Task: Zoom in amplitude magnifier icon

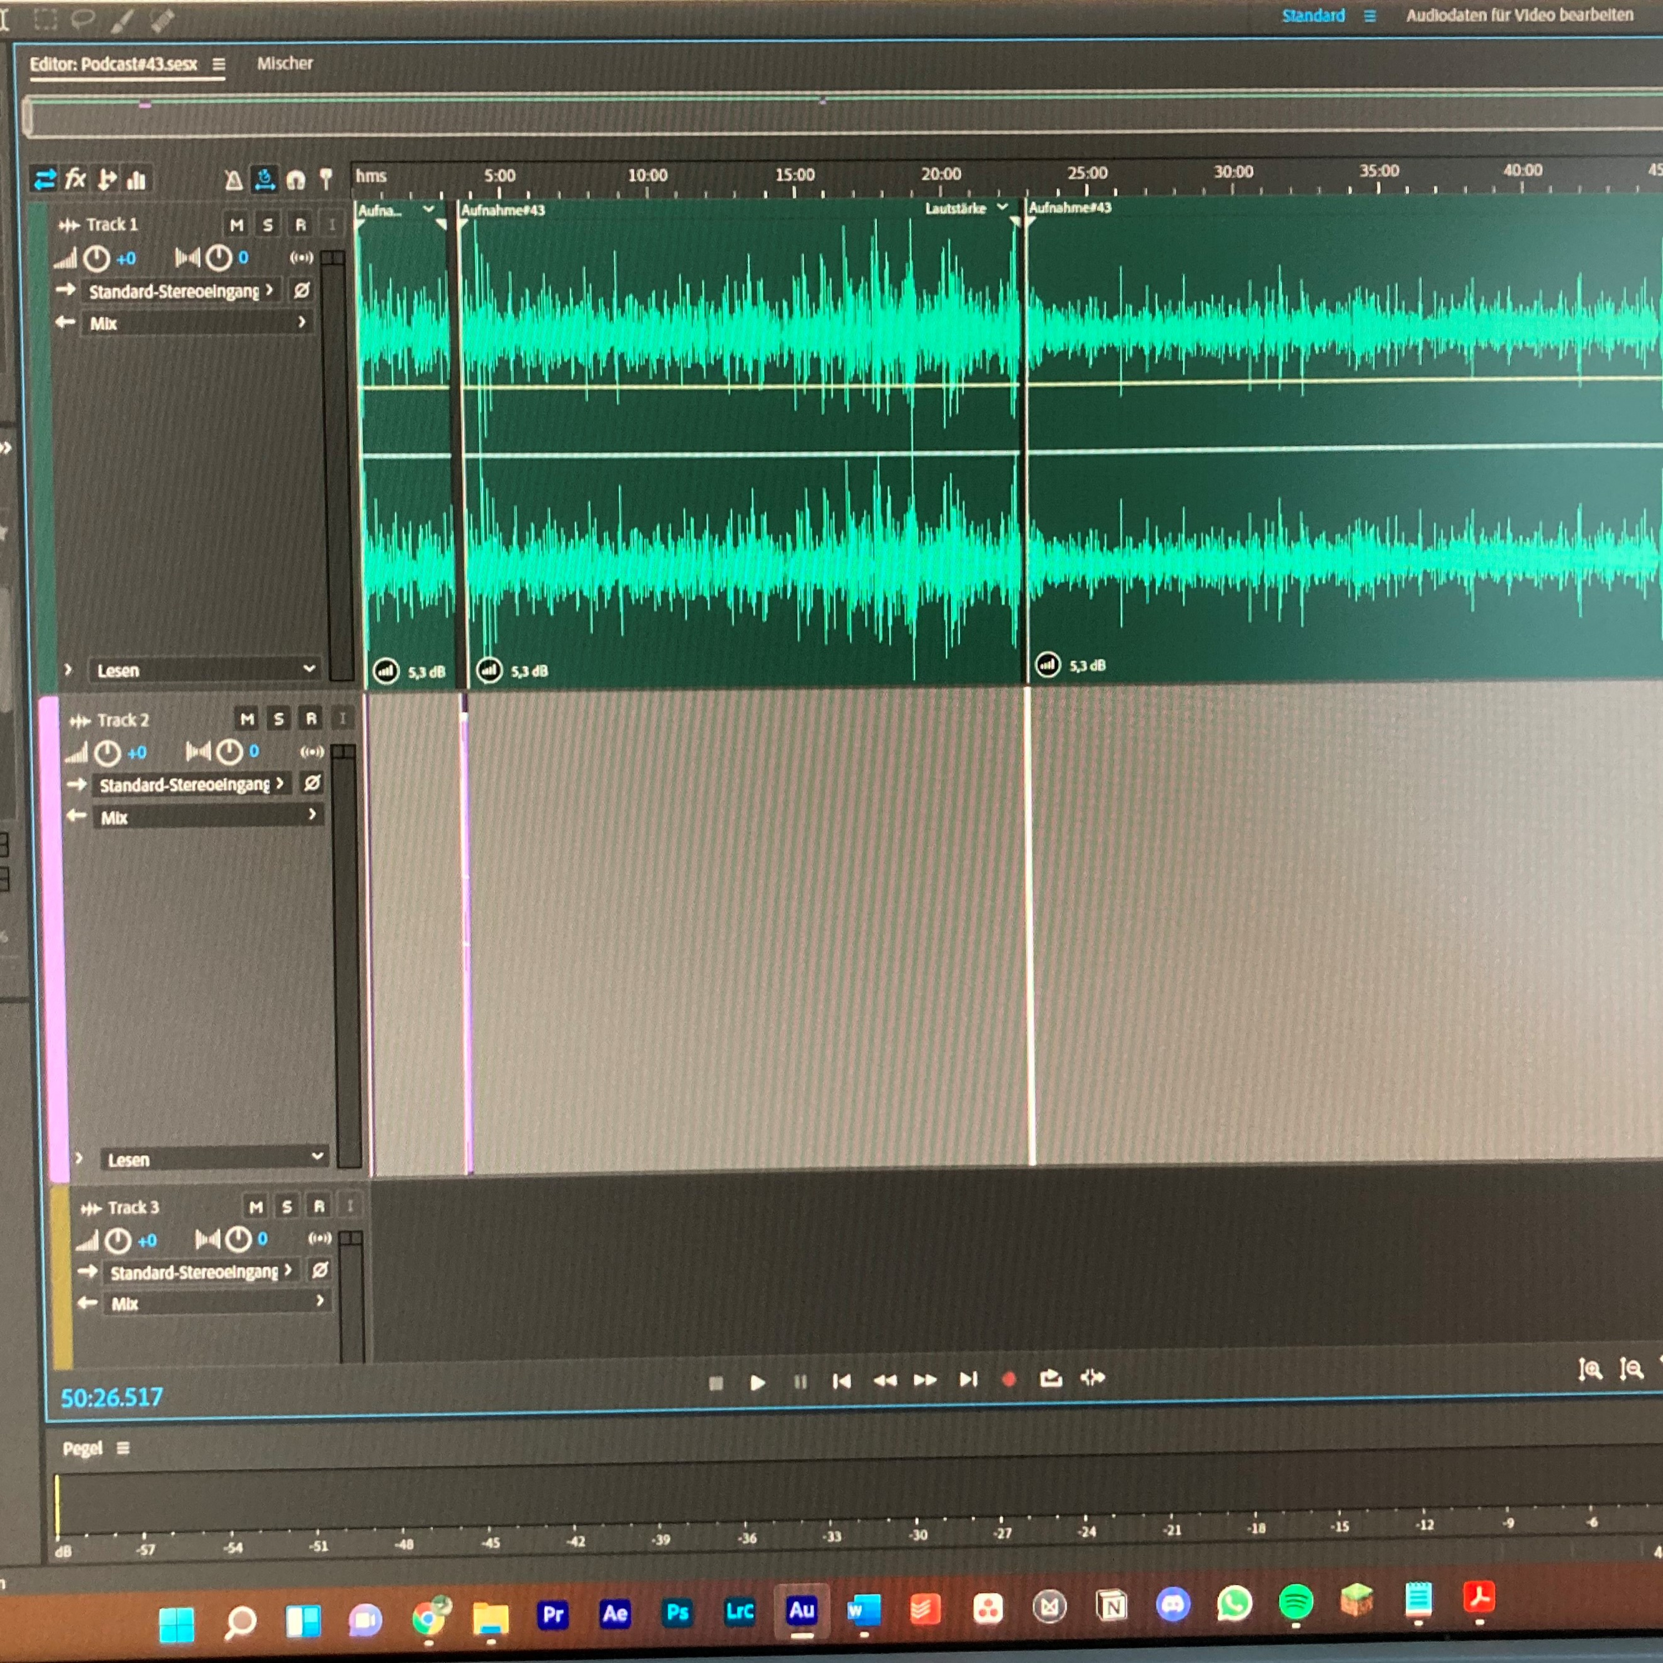Action: (1590, 1369)
